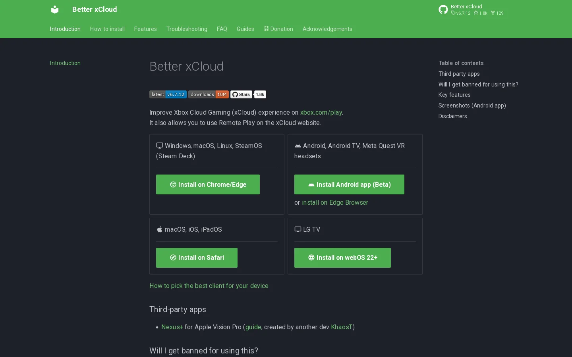Viewport: 572px width, 357px height.
Task: Open the Donation tab
Action: coord(278,29)
